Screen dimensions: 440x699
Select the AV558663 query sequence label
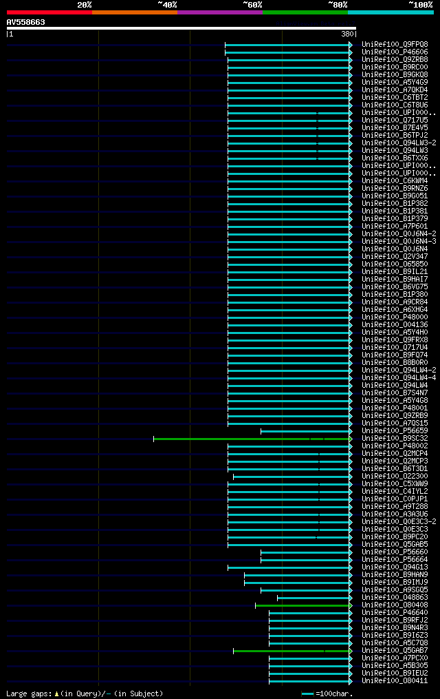click(26, 22)
